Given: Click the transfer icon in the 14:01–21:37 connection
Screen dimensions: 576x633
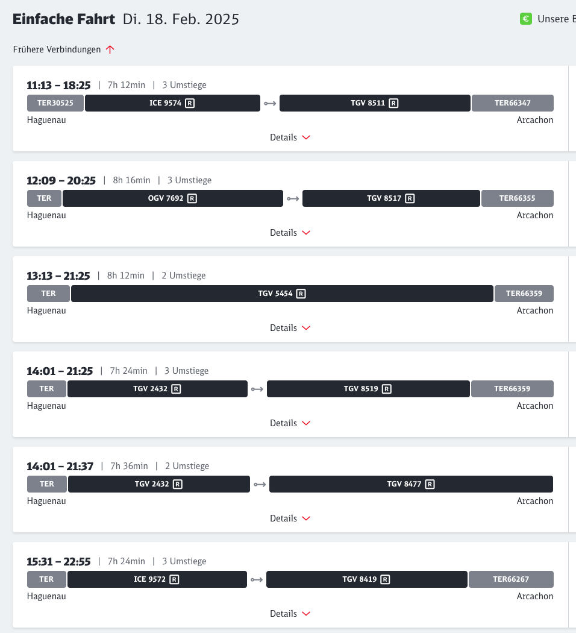Looking at the screenshot, I should pyautogui.click(x=260, y=484).
